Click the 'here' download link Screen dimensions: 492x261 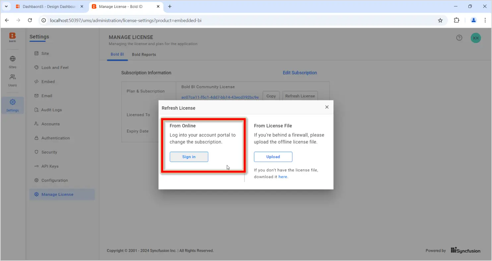(283, 177)
